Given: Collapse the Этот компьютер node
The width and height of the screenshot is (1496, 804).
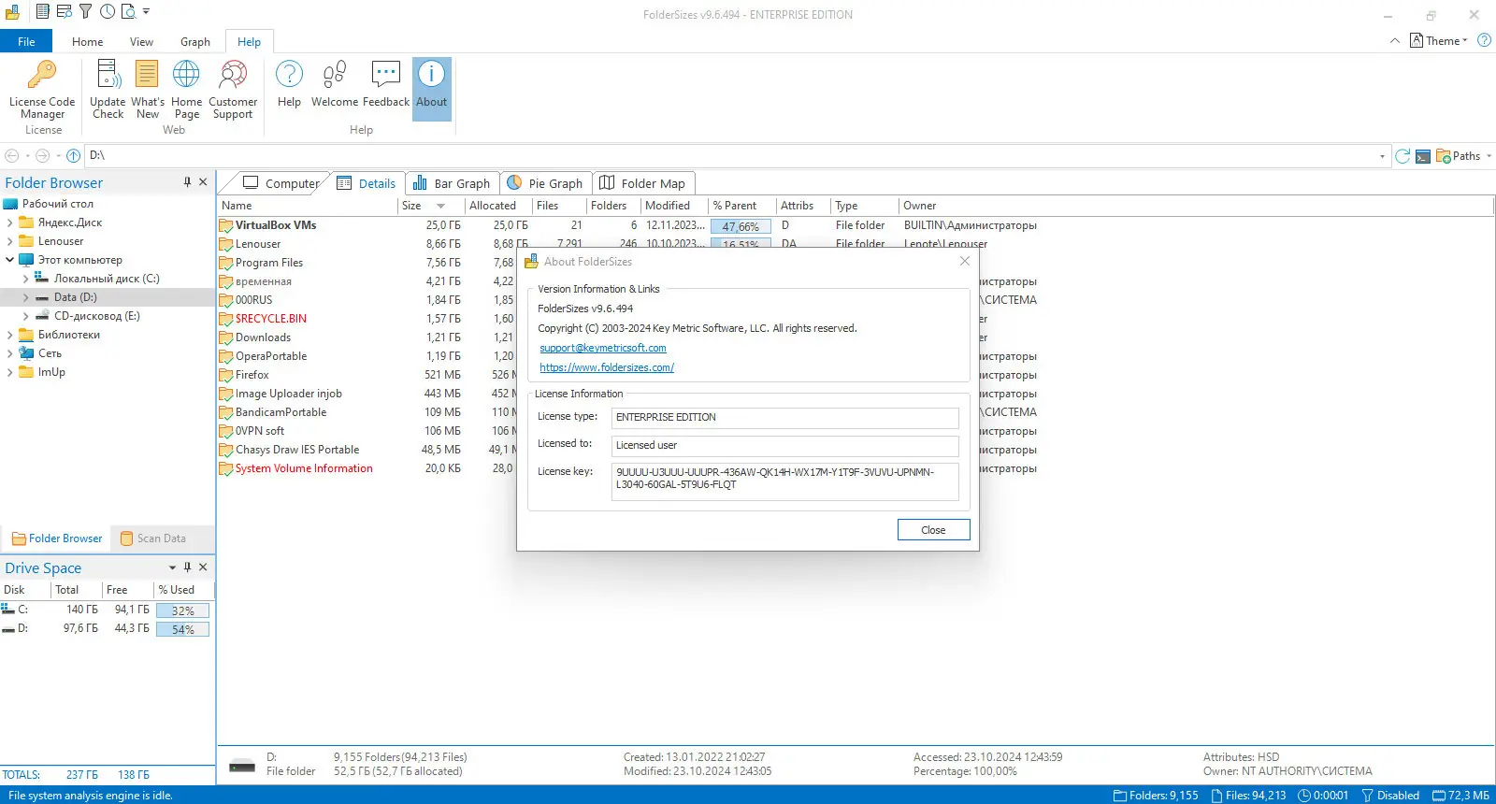Looking at the screenshot, I should pyautogui.click(x=9, y=260).
